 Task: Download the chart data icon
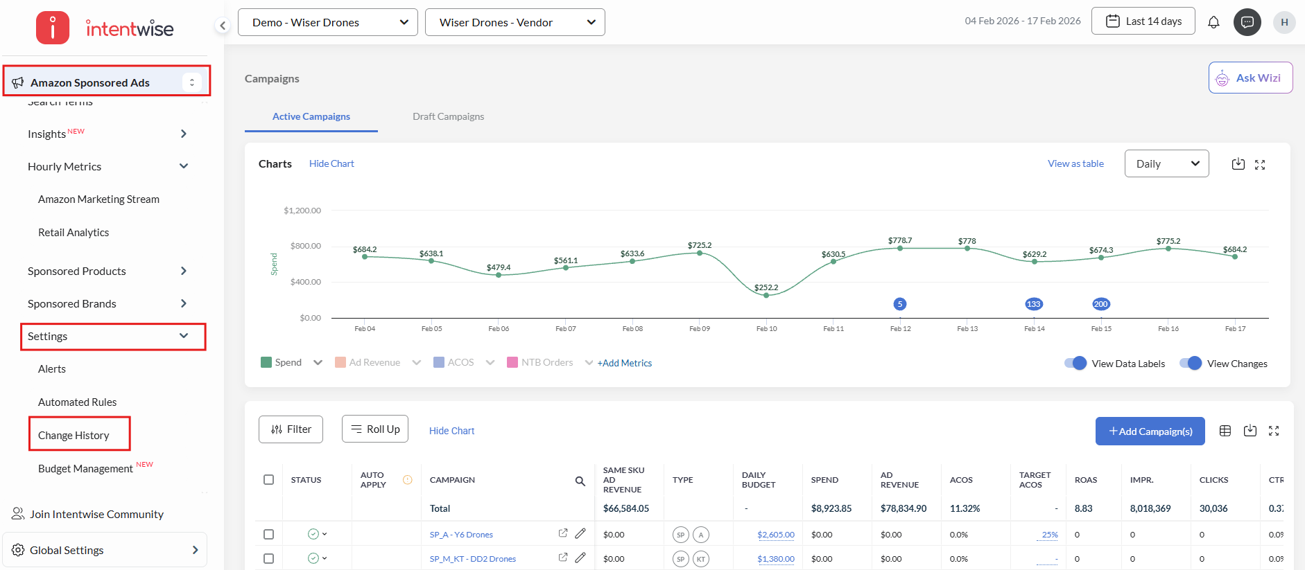1238,164
